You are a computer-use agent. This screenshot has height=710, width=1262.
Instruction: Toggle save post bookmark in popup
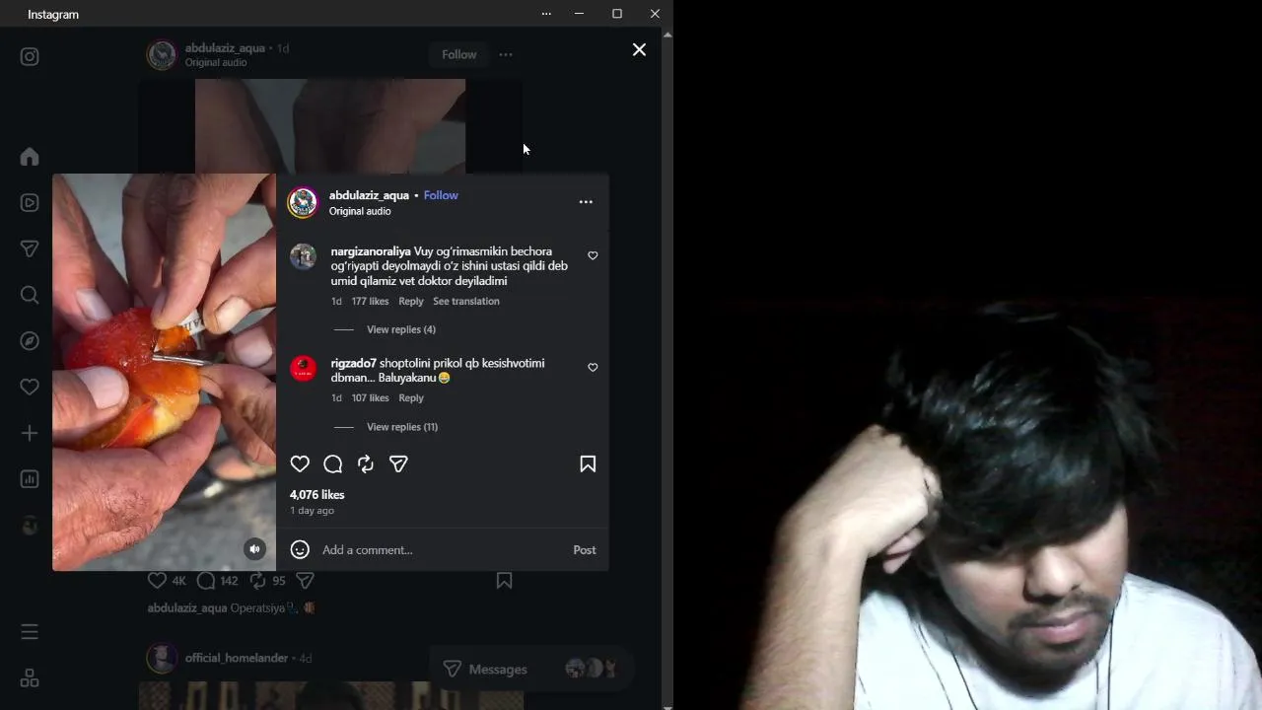pos(588,463)
